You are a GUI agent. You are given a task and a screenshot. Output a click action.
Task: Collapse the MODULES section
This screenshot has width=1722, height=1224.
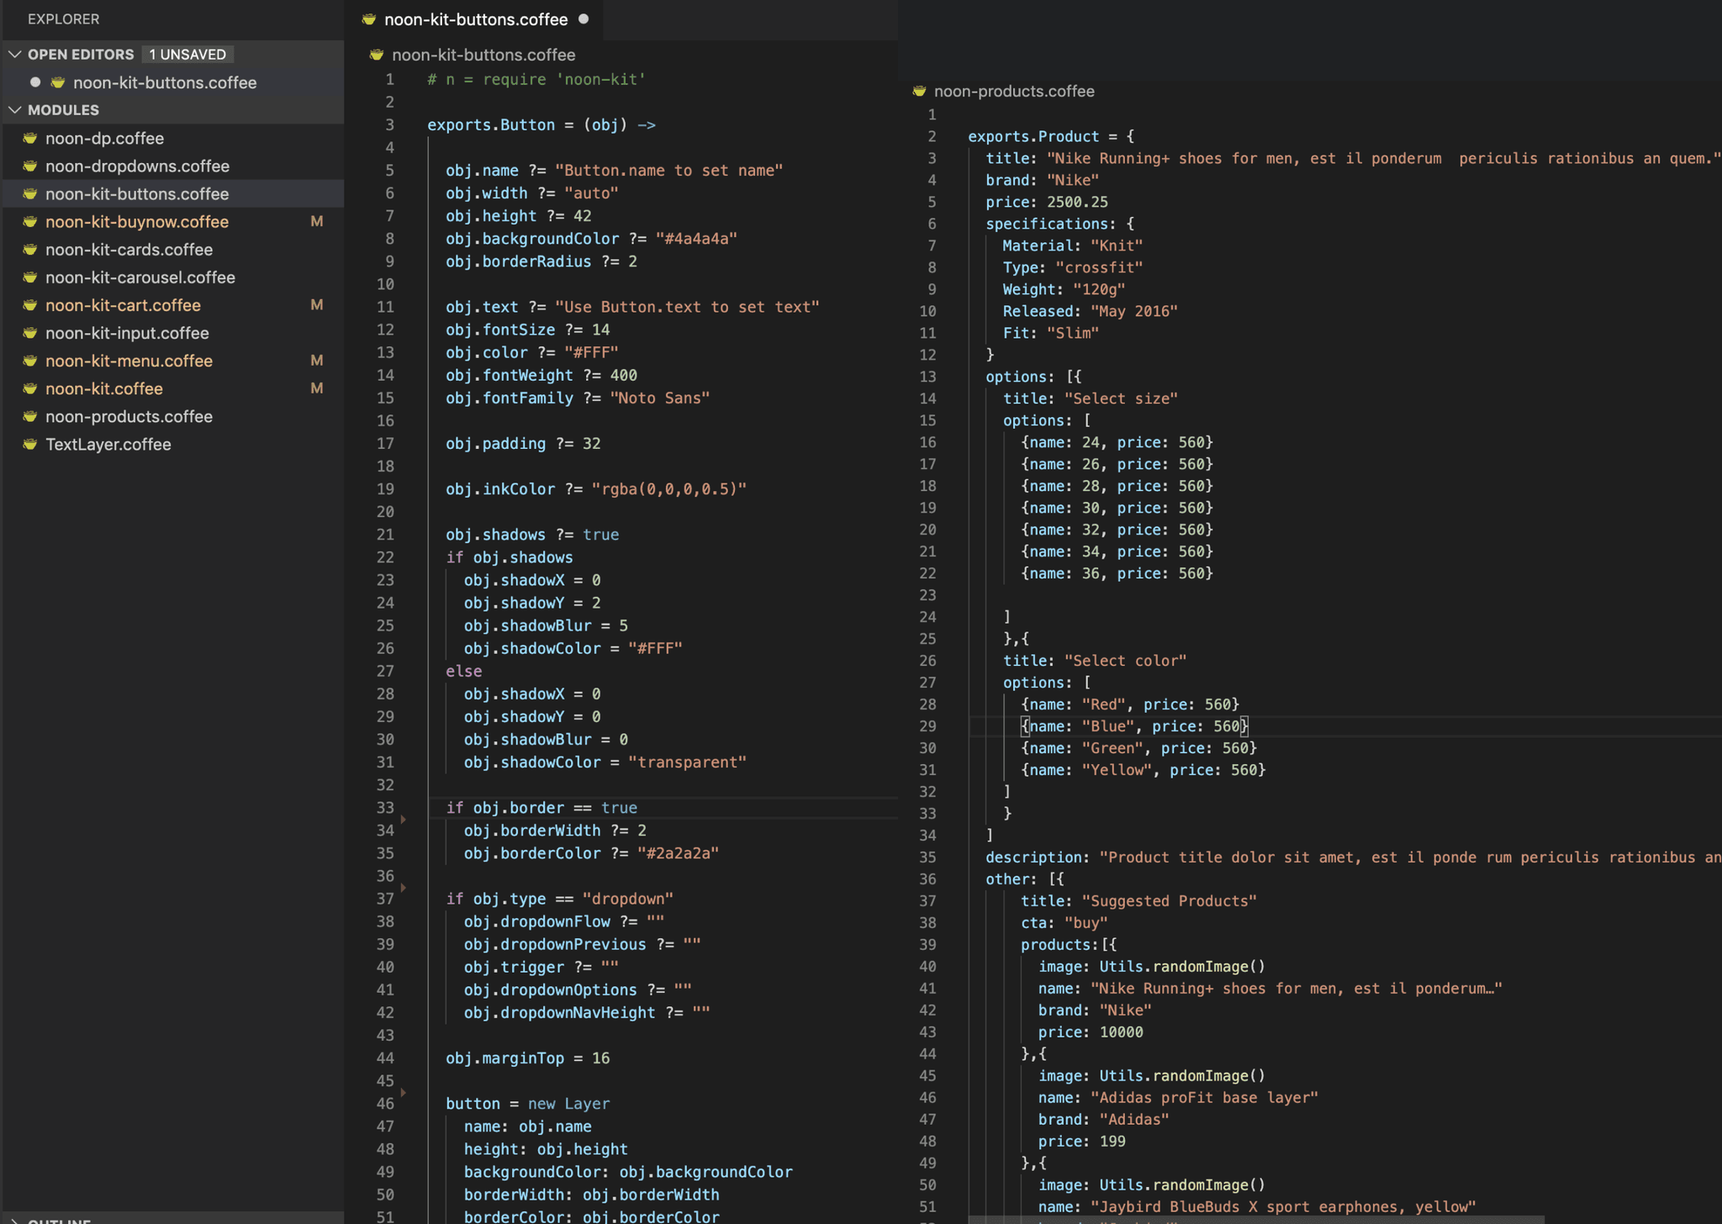coord(15,110)
